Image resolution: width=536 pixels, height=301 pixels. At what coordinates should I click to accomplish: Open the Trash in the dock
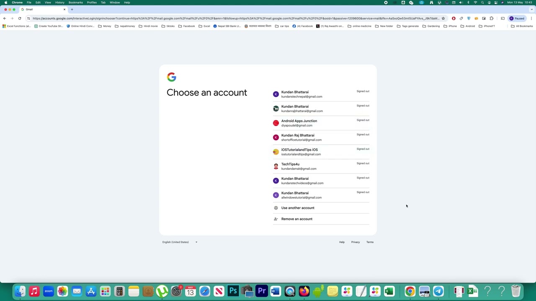(x=515, y=291)
